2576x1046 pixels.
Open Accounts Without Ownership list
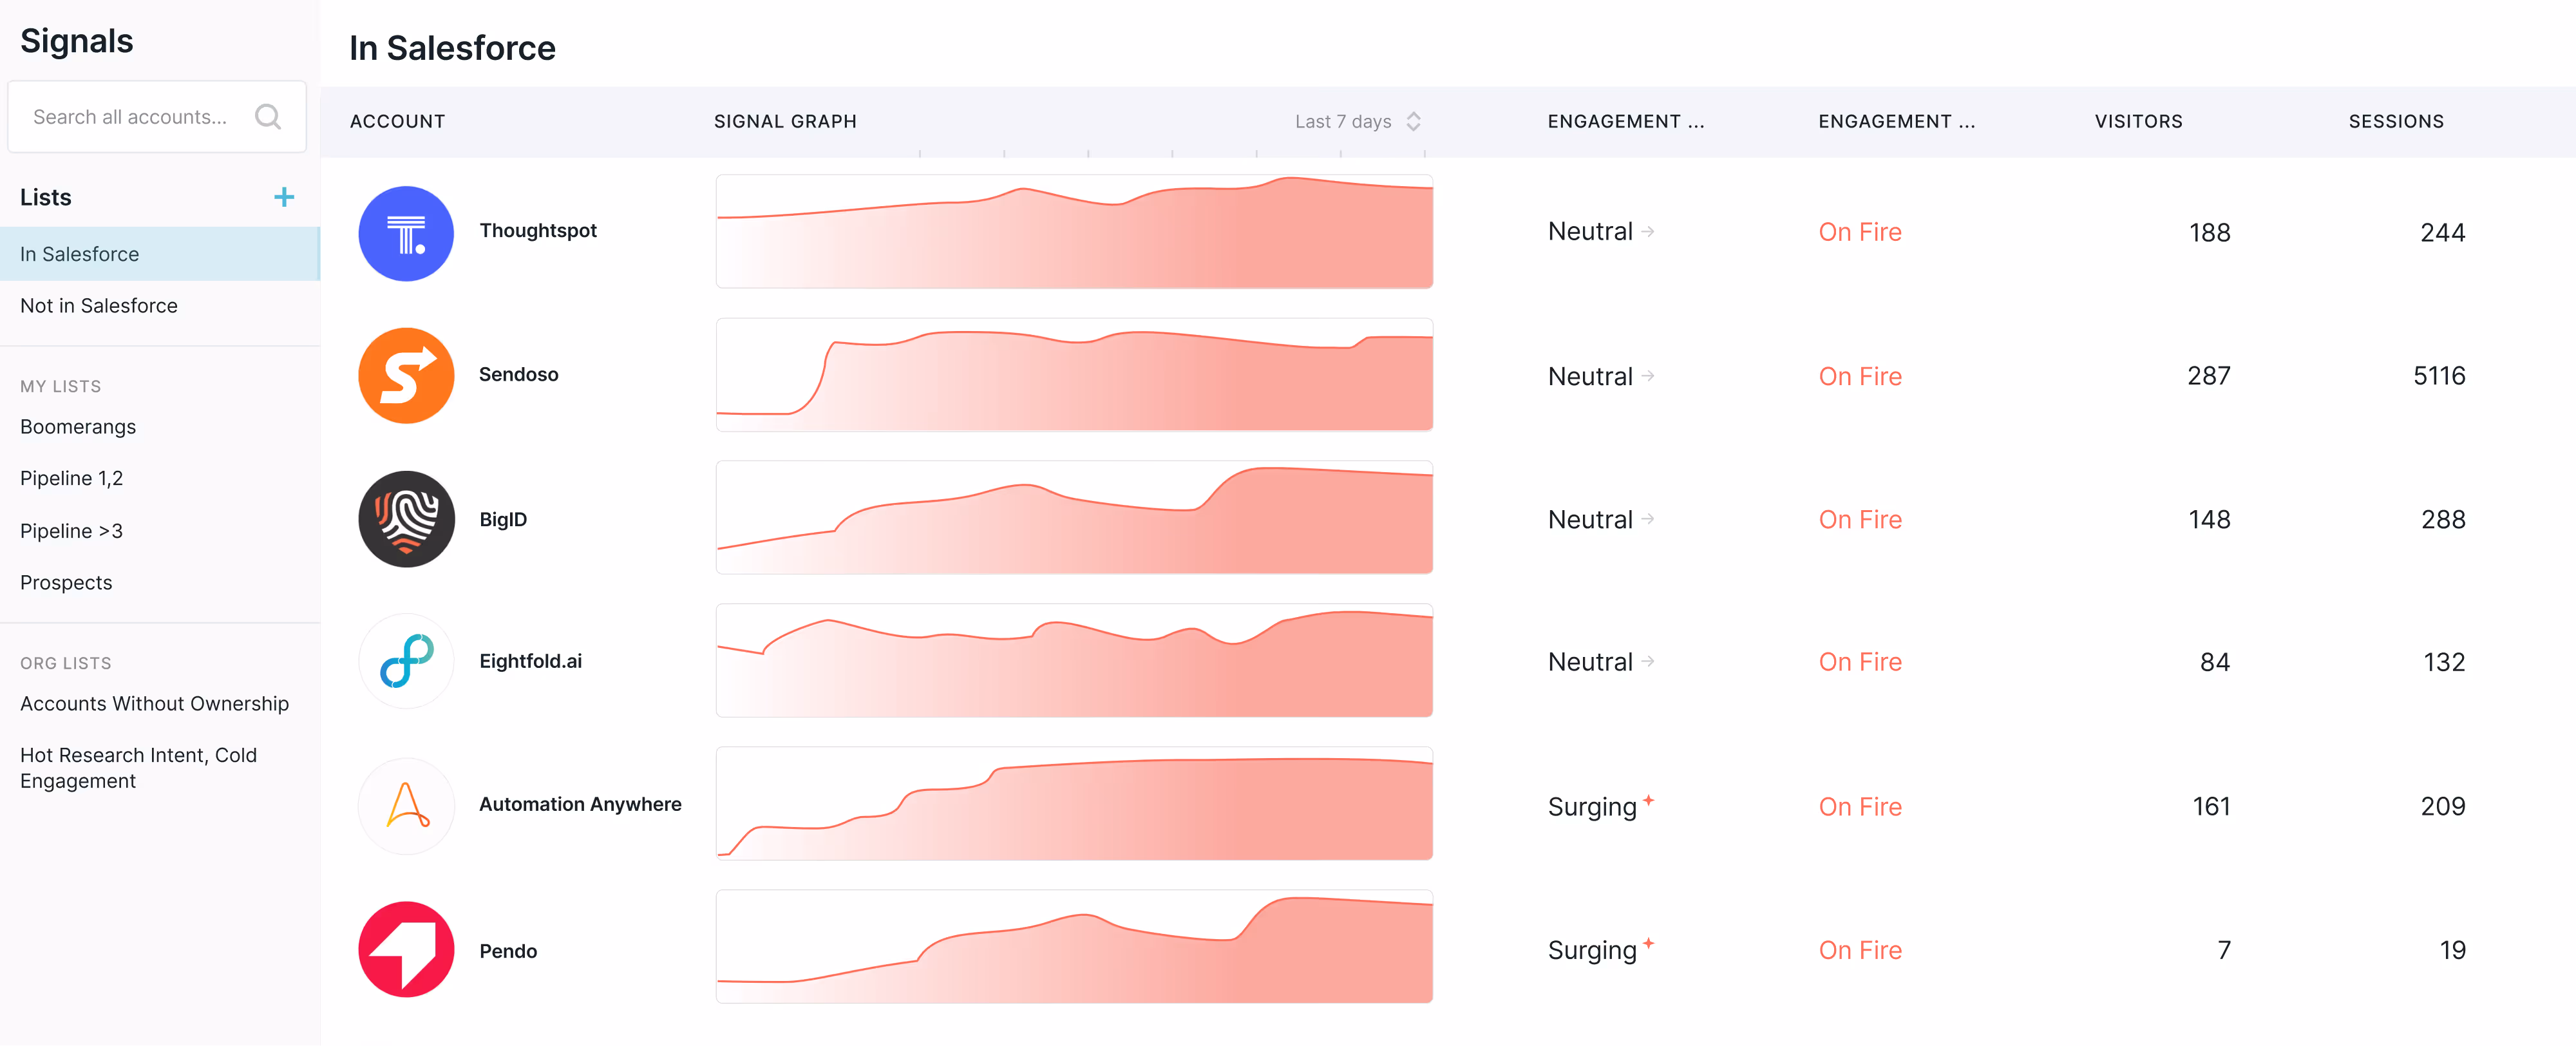154,704
